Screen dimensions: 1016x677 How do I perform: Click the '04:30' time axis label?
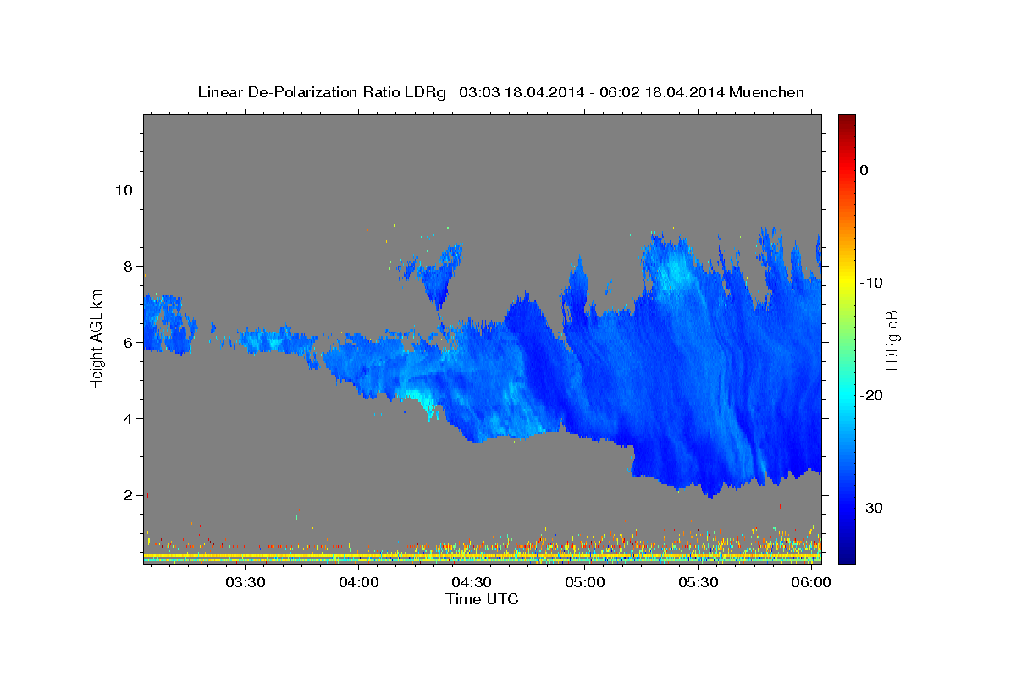(x=472, y=582)
